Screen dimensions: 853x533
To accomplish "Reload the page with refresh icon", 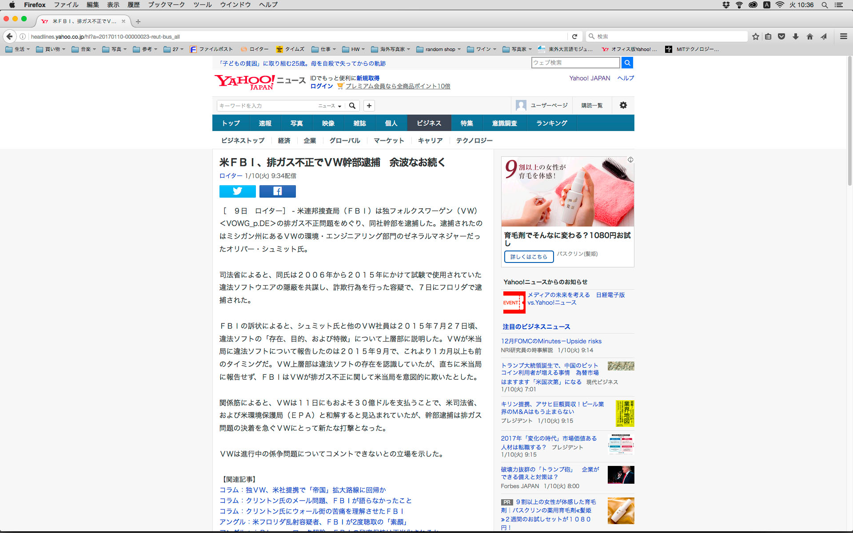I will coord(574,36).
